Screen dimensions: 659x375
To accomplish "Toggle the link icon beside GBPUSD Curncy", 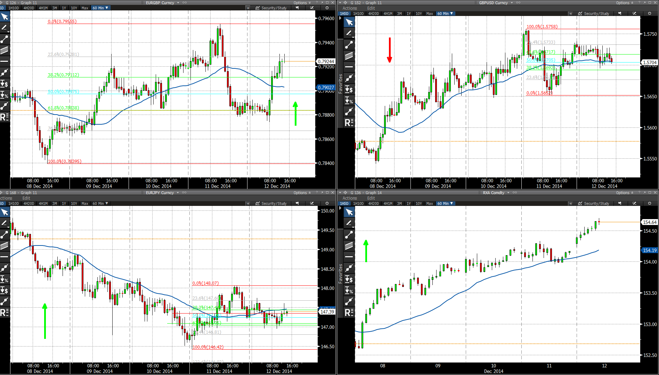I will click(x=518, y=3).
